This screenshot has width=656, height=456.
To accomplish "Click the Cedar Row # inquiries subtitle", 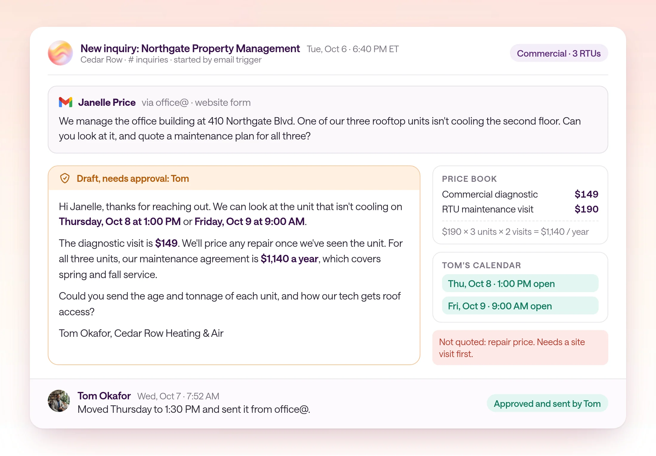I will coord(171,60).
